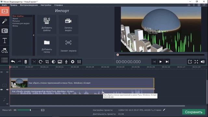
Task: Click Record video camera button
Action: click(x=68, y=24)
